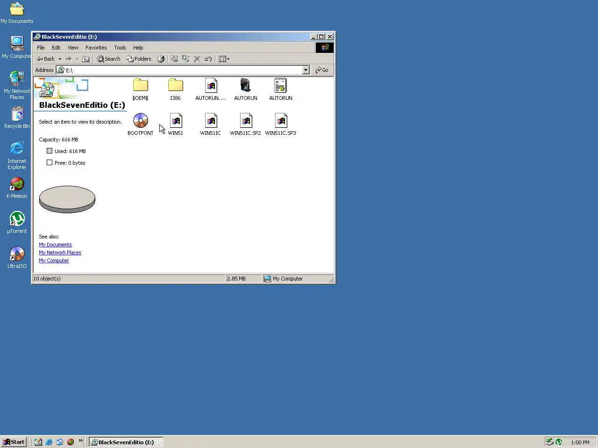Launch Internet Explorer from quick launch

tap(49, 442)
